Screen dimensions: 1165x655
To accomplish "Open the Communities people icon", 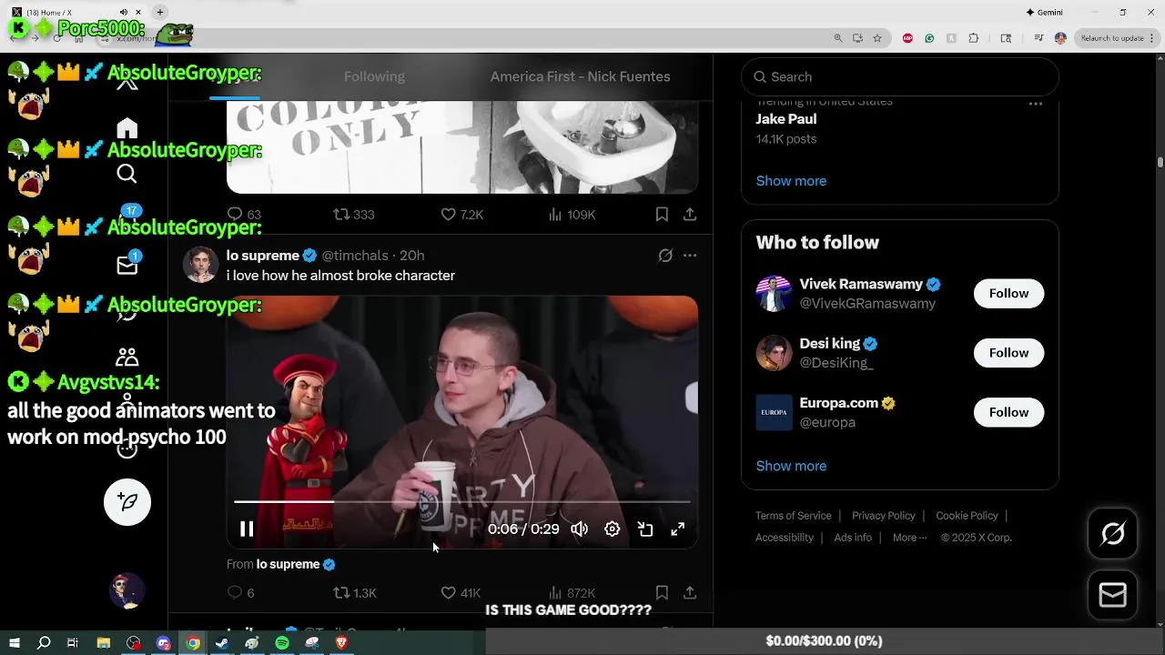I will point(127,357).
